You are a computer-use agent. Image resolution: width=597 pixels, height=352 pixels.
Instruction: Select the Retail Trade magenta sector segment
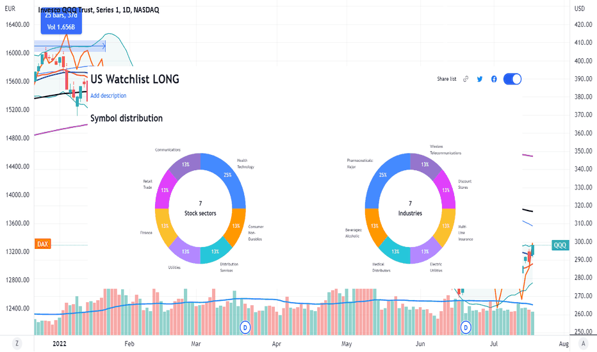pyautogui.click(x=165, y=190)
